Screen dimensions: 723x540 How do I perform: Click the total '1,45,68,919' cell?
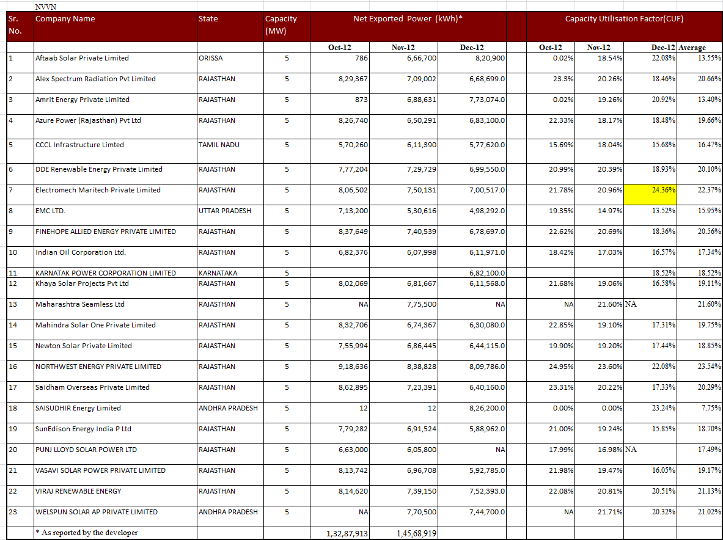click(403, 533)
